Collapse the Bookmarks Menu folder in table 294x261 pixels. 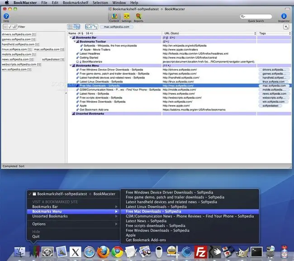[71, 65]
